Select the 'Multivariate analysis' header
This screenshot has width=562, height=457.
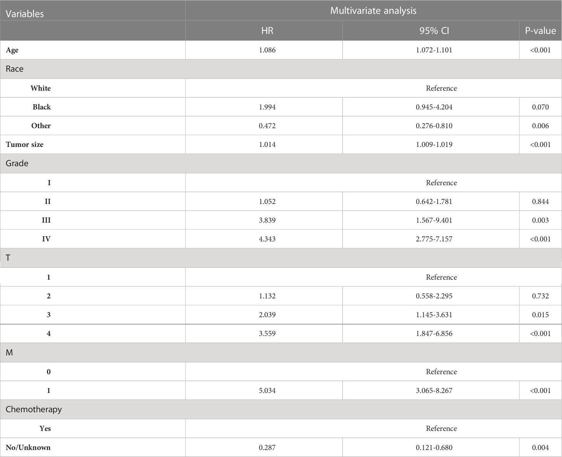pyautogui.click(x=373, y=10)
